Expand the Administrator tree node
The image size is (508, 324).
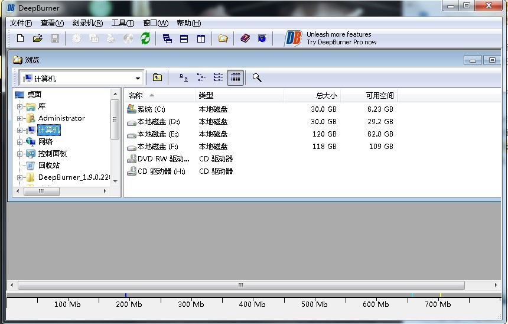pos(19,118)
